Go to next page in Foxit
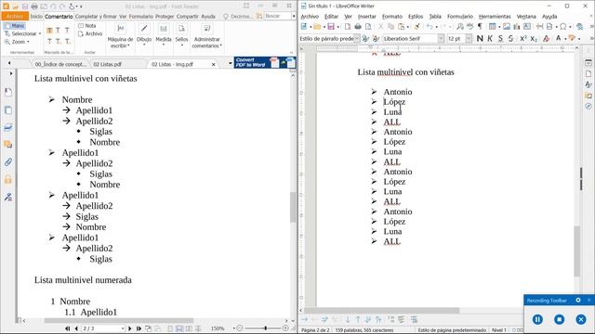 click(130, 328)
